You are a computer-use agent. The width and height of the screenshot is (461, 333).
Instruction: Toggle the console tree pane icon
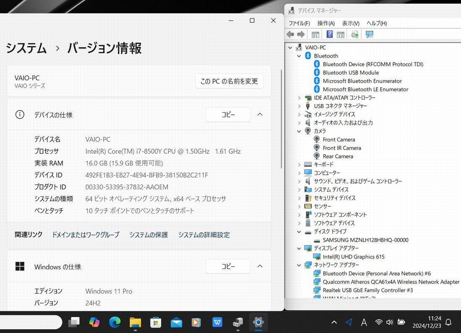(315, 34)
